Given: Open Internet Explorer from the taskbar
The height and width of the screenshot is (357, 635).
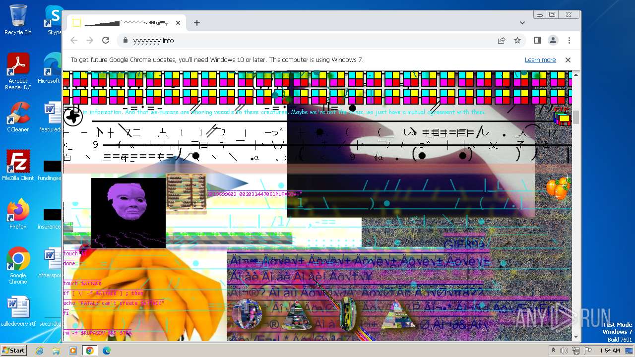Looking at the screenshot, I should [39, 351].
